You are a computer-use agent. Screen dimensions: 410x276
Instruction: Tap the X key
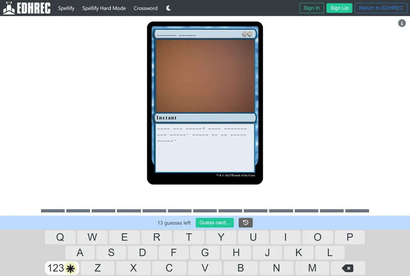133,268
